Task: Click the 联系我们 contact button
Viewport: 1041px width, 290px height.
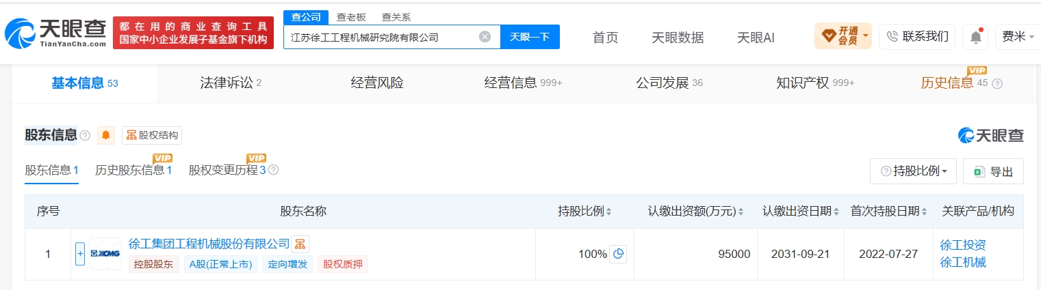Action: tap(917, 37)
